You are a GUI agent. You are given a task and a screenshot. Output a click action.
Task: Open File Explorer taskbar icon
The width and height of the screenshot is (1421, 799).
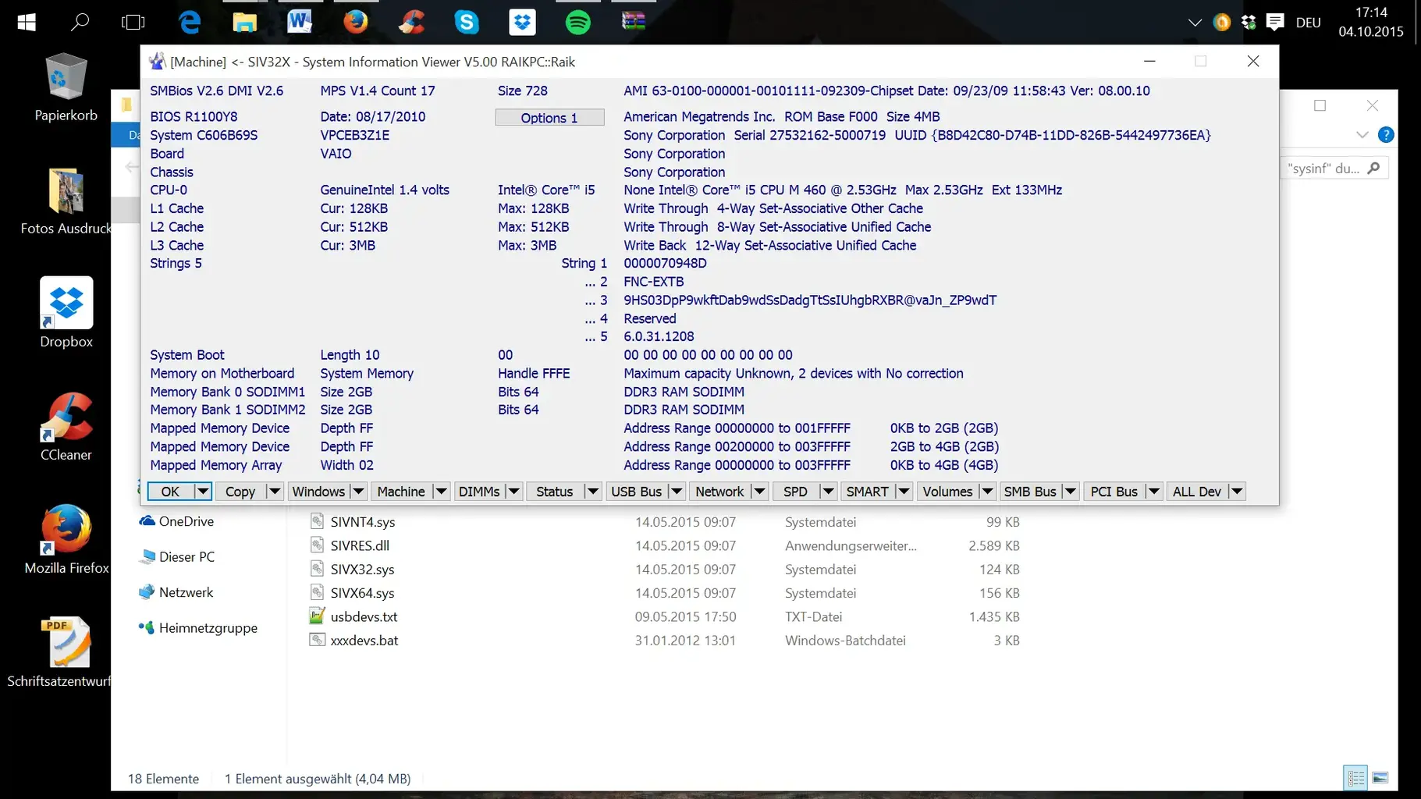(245, 22)
